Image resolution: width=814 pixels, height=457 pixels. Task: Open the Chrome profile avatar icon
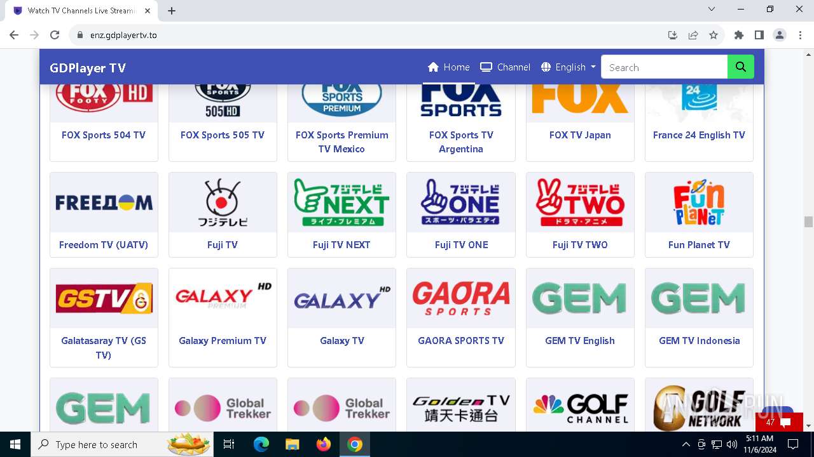(x=780, y=35)
